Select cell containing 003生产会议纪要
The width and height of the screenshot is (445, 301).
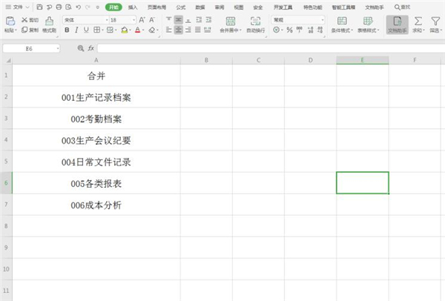tap(96, 140)
